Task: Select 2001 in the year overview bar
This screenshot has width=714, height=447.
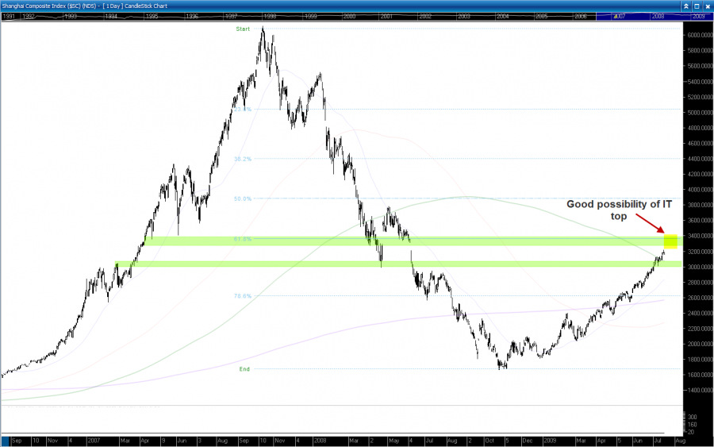Action: (x=386, y=17)
